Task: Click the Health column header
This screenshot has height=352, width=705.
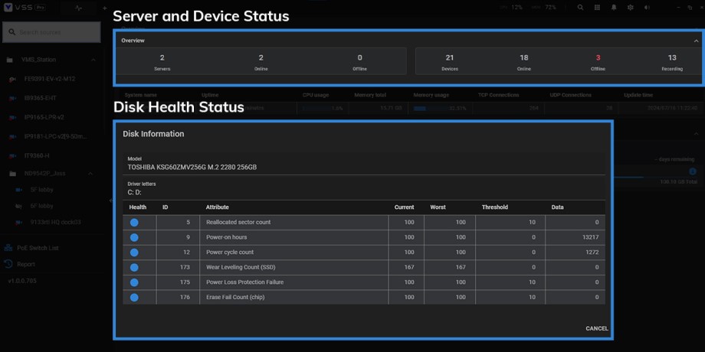Action: pyautogui.click(x=138, y=207)
